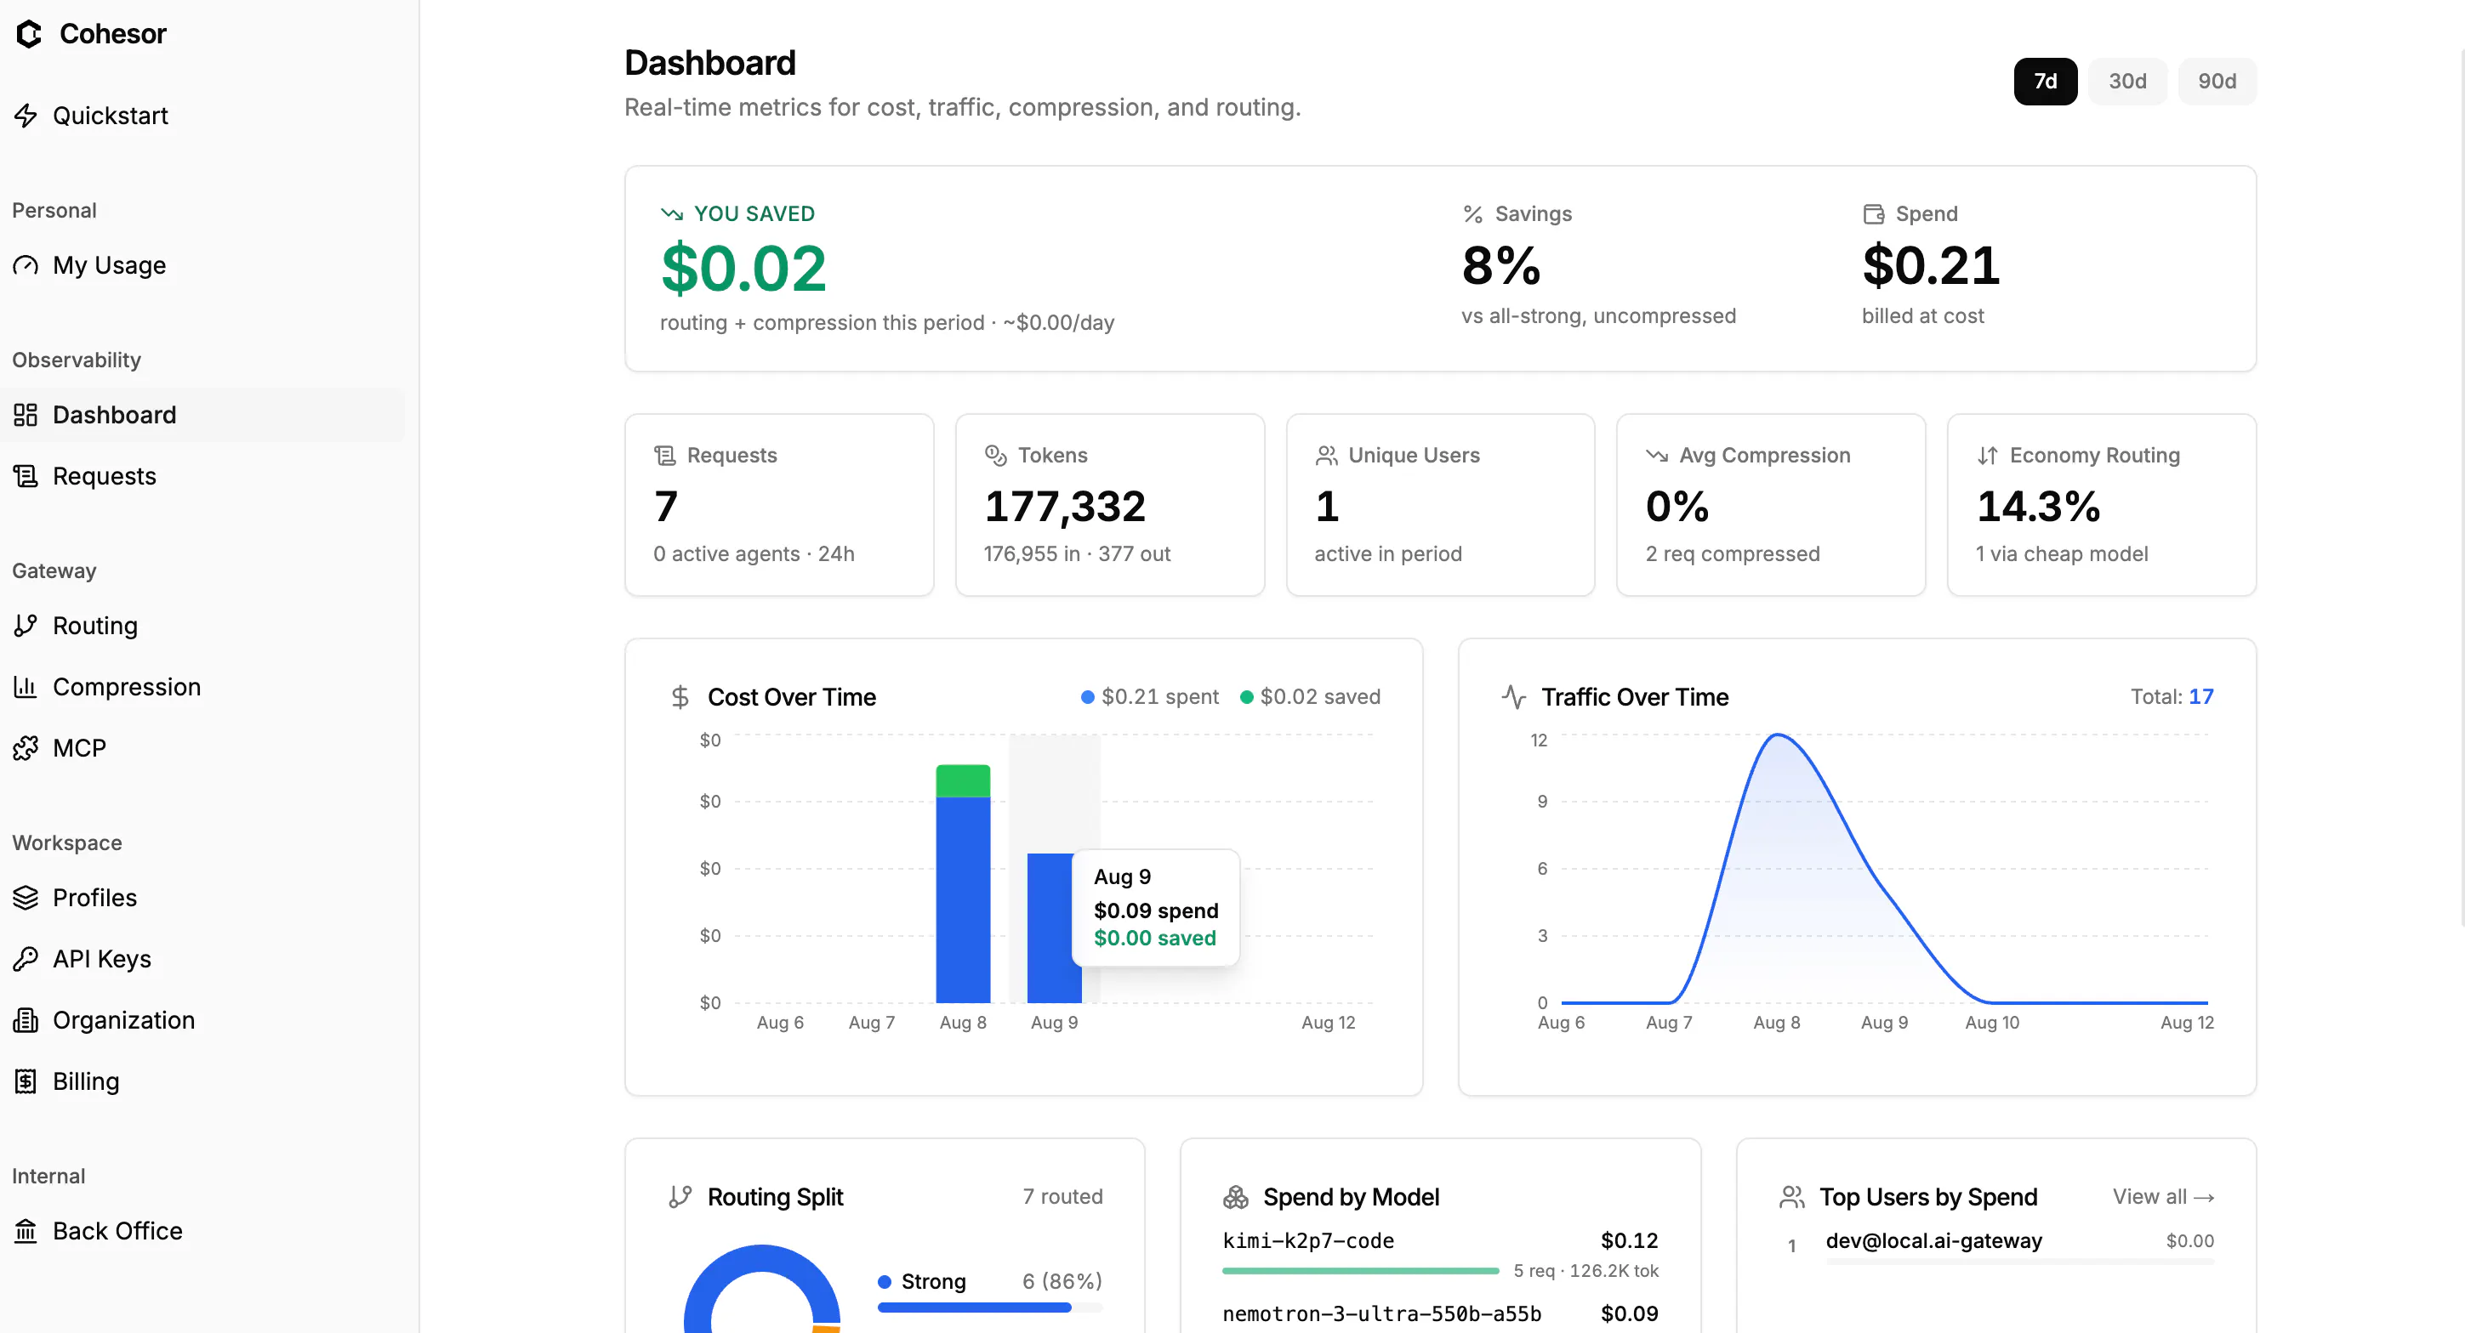Click the Avg Compression trend icon
Screen dimensions: 2465x1333
click(1657, 455)
